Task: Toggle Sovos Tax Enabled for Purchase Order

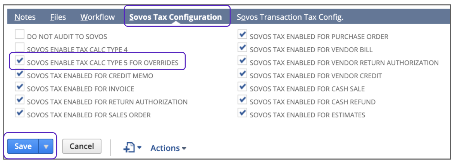Action: pos(242,35)
